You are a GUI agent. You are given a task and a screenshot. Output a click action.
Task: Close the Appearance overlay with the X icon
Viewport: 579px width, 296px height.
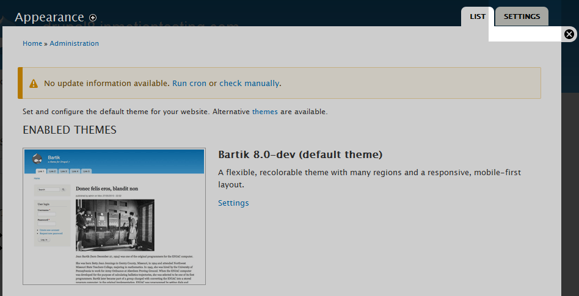pyautogui.click(x=569, y=34)
